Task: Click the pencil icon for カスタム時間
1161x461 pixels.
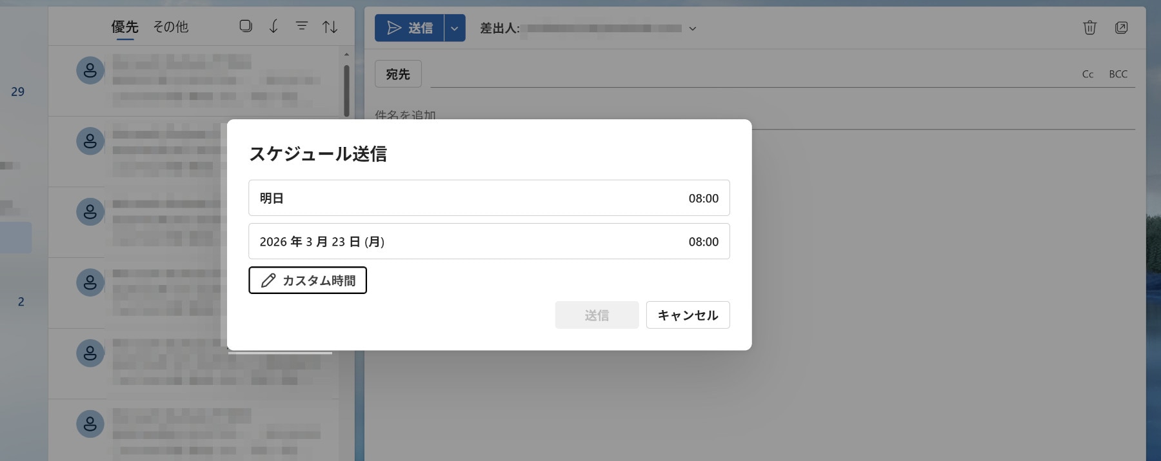Action: tap(268, 280)
